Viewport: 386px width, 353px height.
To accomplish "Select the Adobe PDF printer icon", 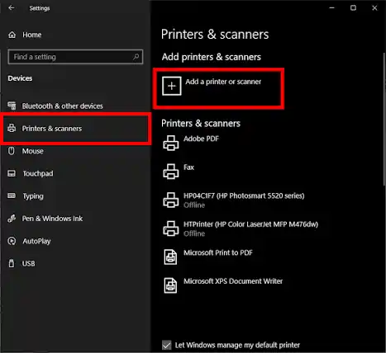I will (171, 143).
